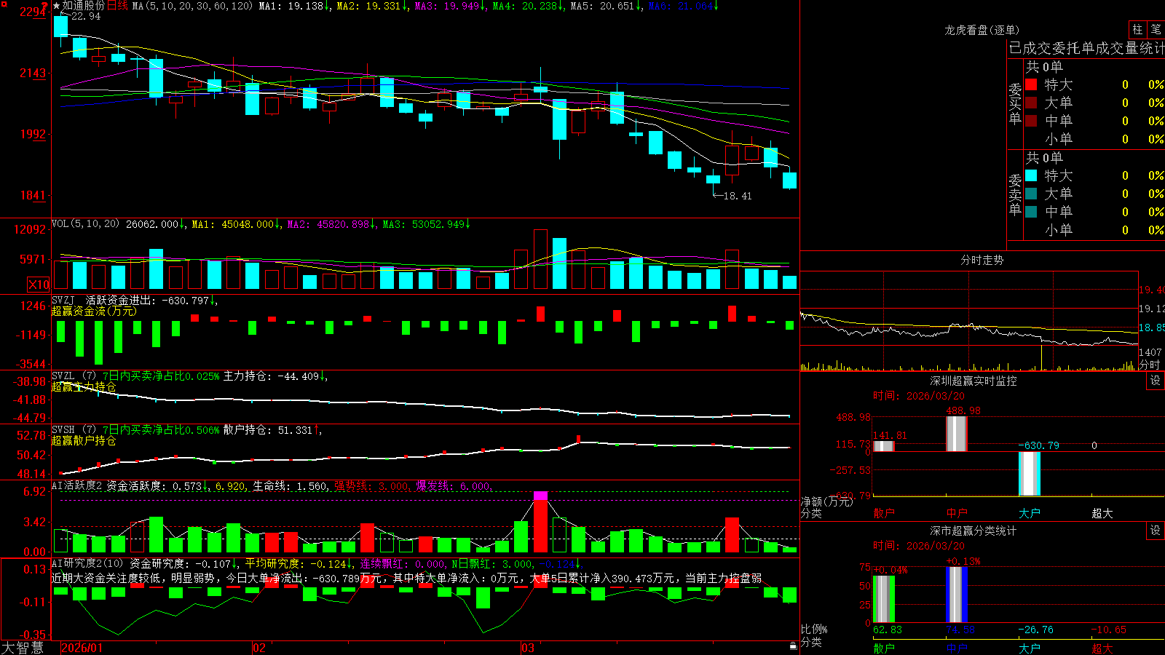Click the red question mark help icon
Image resolution: width=1165 pixels, height=655 pixels.
pos(45,6)
